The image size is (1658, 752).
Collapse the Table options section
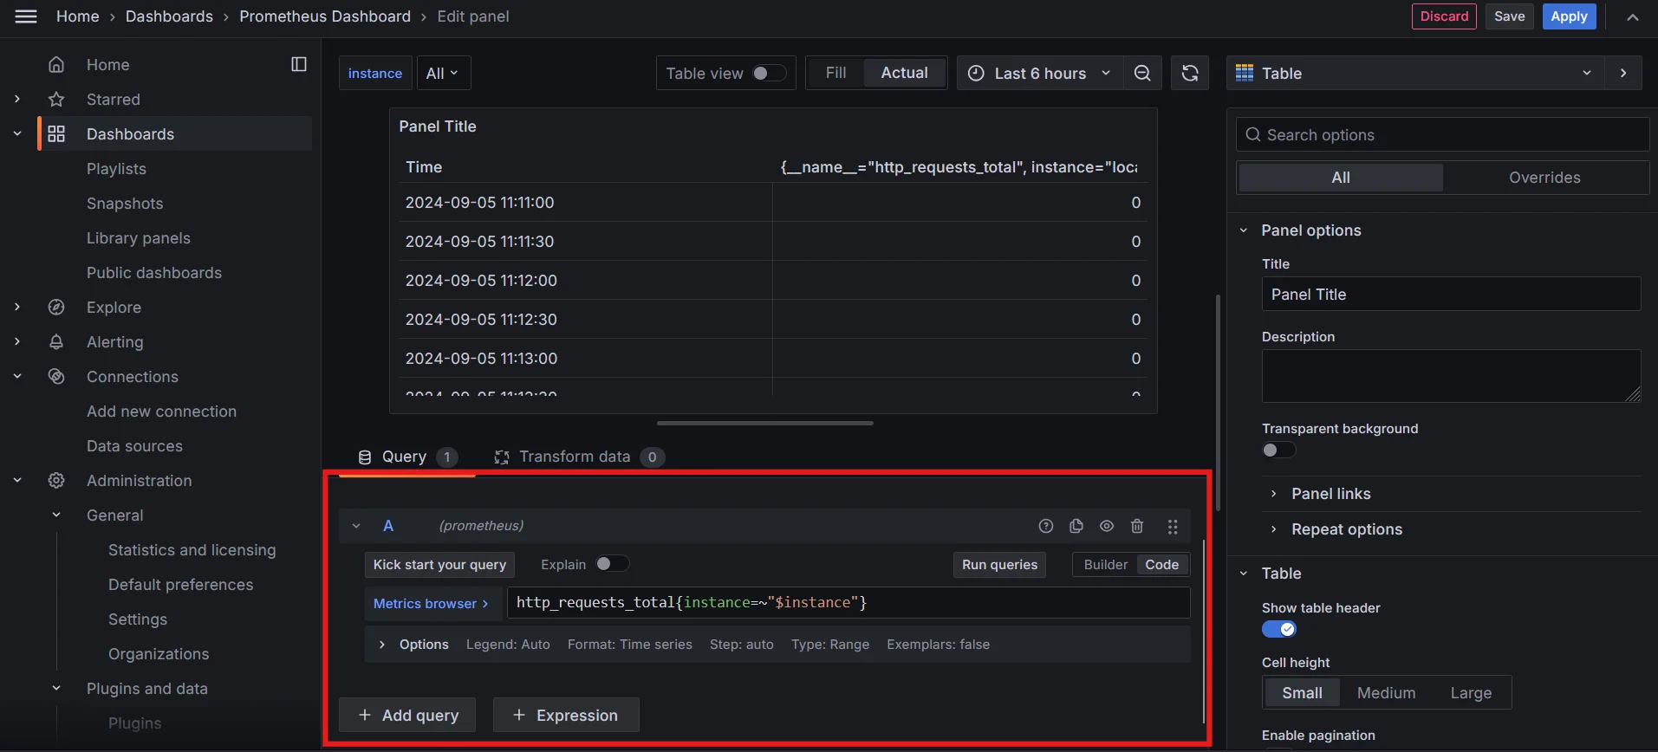1244,574
